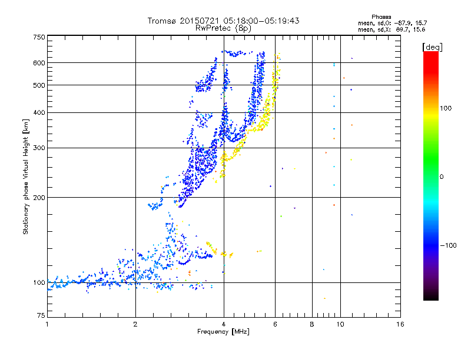This screenshot has height=353, width=471.
Task: Click y-axis tick label "300"
Action: [x=39, y=148]
